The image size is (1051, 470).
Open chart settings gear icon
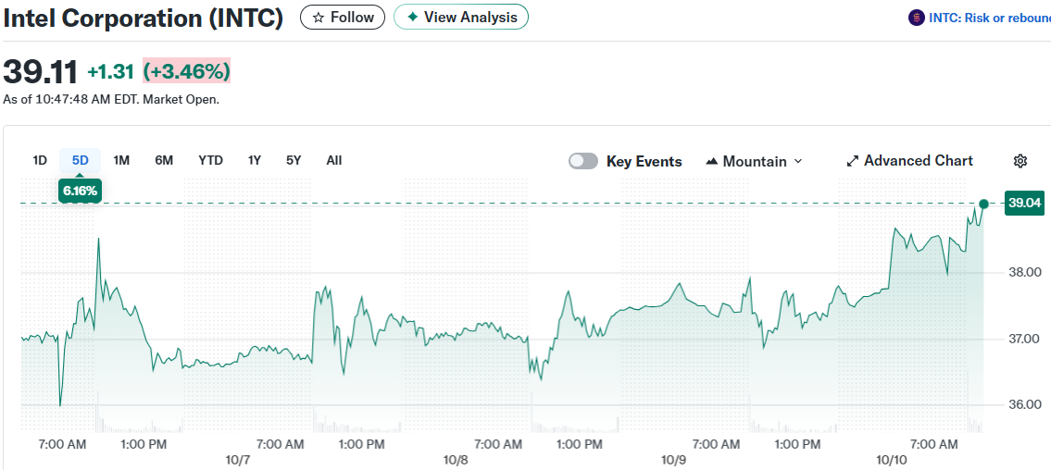(x=1020, y=161)
